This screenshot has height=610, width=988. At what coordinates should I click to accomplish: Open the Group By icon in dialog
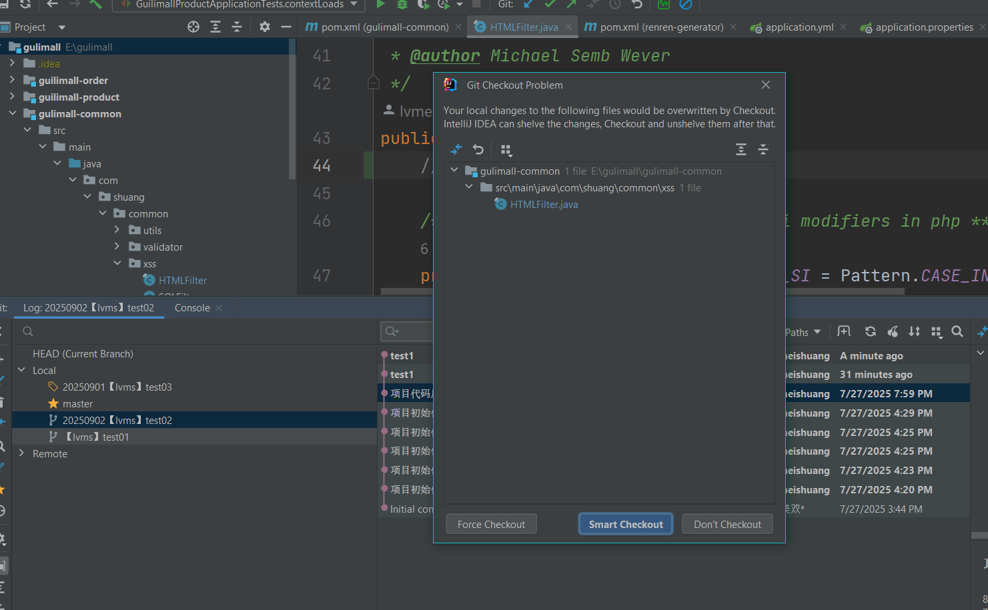506,150
